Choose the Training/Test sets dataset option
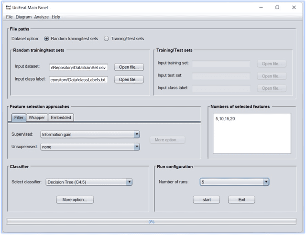Viewport: 306px width, 235px height. pos(107,39)
